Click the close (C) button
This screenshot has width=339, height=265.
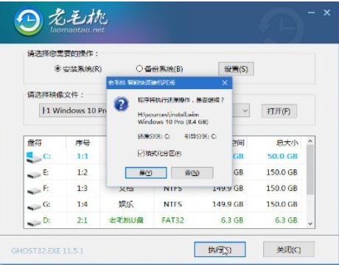[289, 250]
